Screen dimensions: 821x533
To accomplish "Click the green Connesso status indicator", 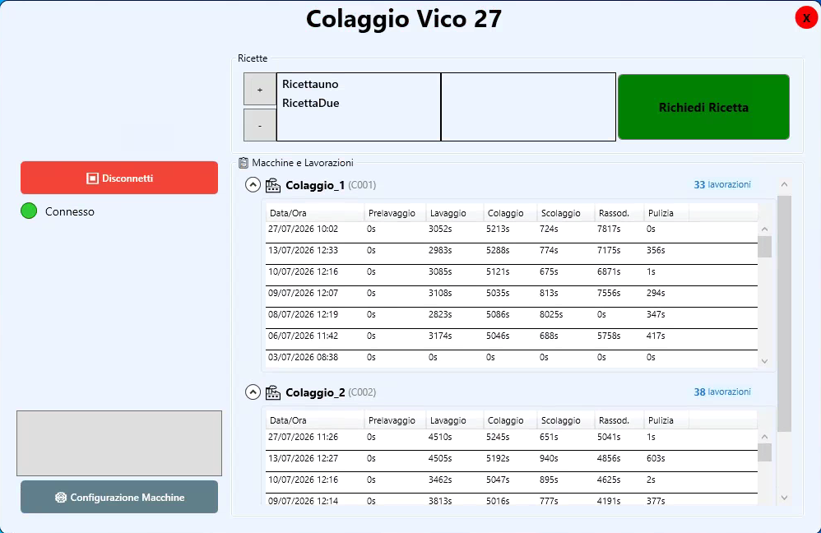I will click(x=29, y=211).
